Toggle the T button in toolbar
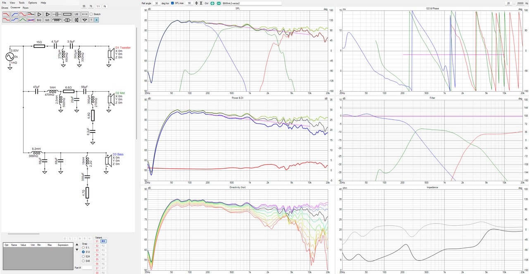 tap(91, 19)
